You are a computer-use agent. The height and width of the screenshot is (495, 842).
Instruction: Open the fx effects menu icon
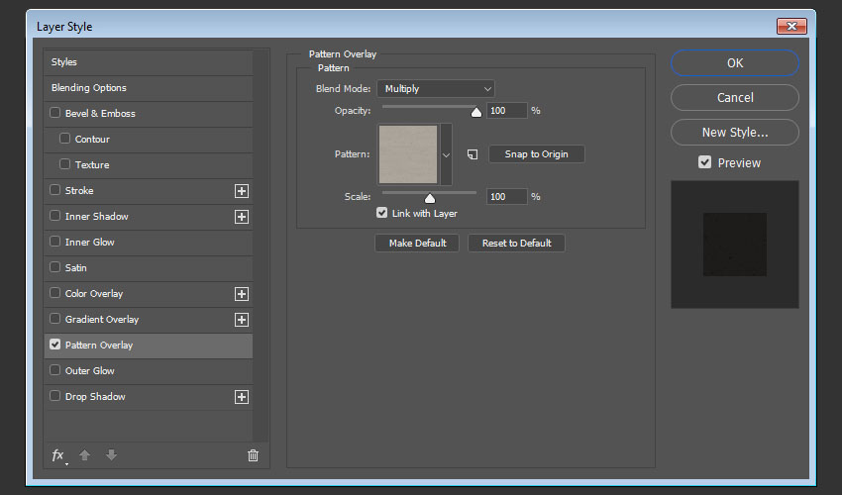pos(58,455)
